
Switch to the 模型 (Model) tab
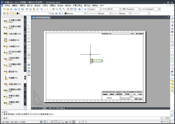click(x=44, y=108)
